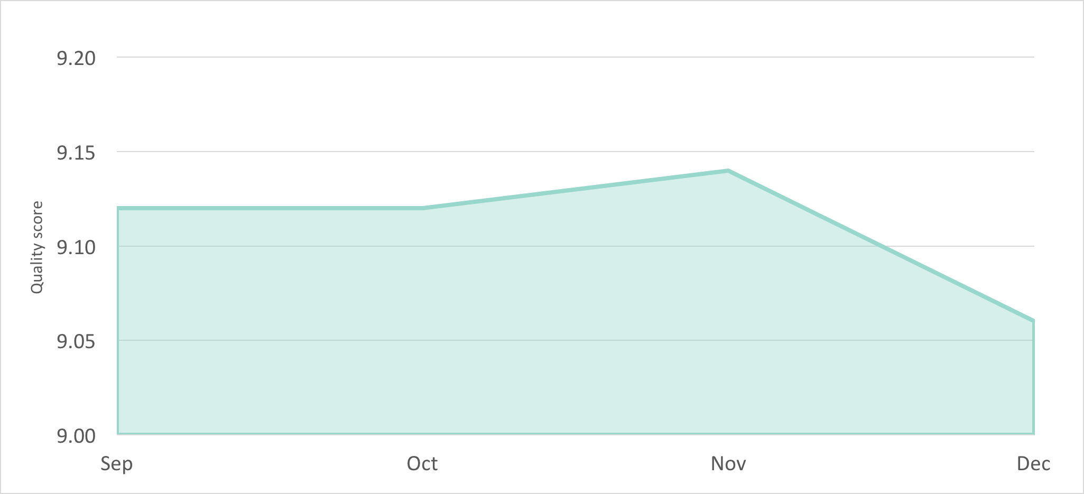Click the 9.20 y-axis label

click(x=76, y=58)
